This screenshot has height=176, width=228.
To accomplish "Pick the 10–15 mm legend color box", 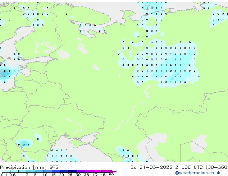I will [x=48, y=171].
